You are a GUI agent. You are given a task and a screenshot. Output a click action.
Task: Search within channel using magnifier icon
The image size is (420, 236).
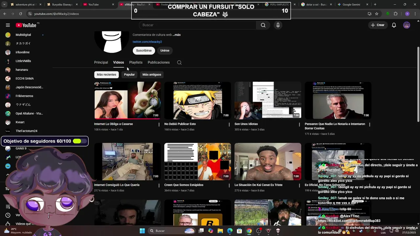(179, 63)
